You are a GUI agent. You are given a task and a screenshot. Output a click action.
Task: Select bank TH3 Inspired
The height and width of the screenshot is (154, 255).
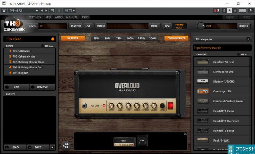click(30, 73)
